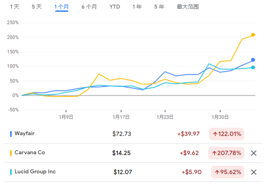Show the 6 个月 chart range
This screenshot has height=185, width=270.
coord(89,7)
